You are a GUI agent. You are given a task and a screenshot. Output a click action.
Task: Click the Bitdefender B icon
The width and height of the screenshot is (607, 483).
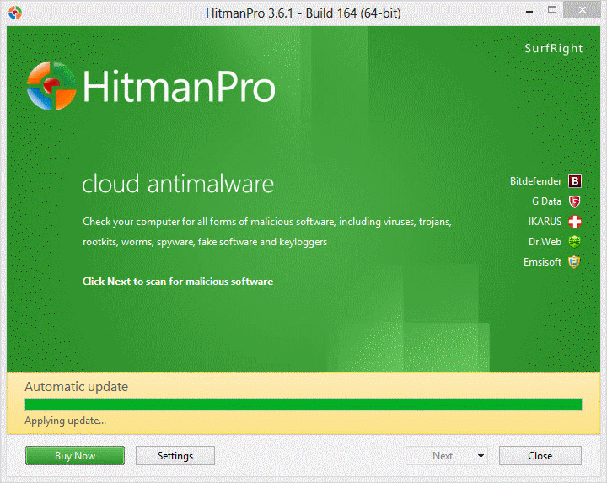(575, 181)
